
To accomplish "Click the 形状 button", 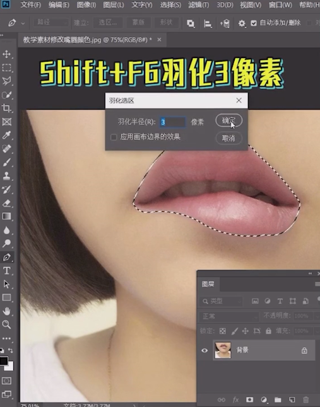I will [167, 23].
